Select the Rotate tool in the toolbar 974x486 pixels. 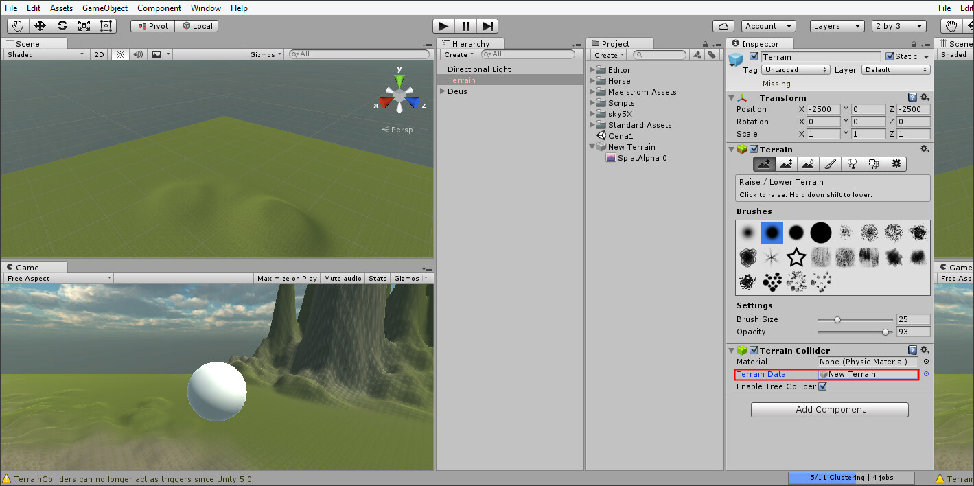pos(61,25)
